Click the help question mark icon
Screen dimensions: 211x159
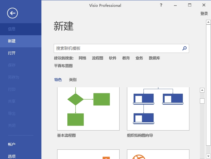tap(161, 5)
